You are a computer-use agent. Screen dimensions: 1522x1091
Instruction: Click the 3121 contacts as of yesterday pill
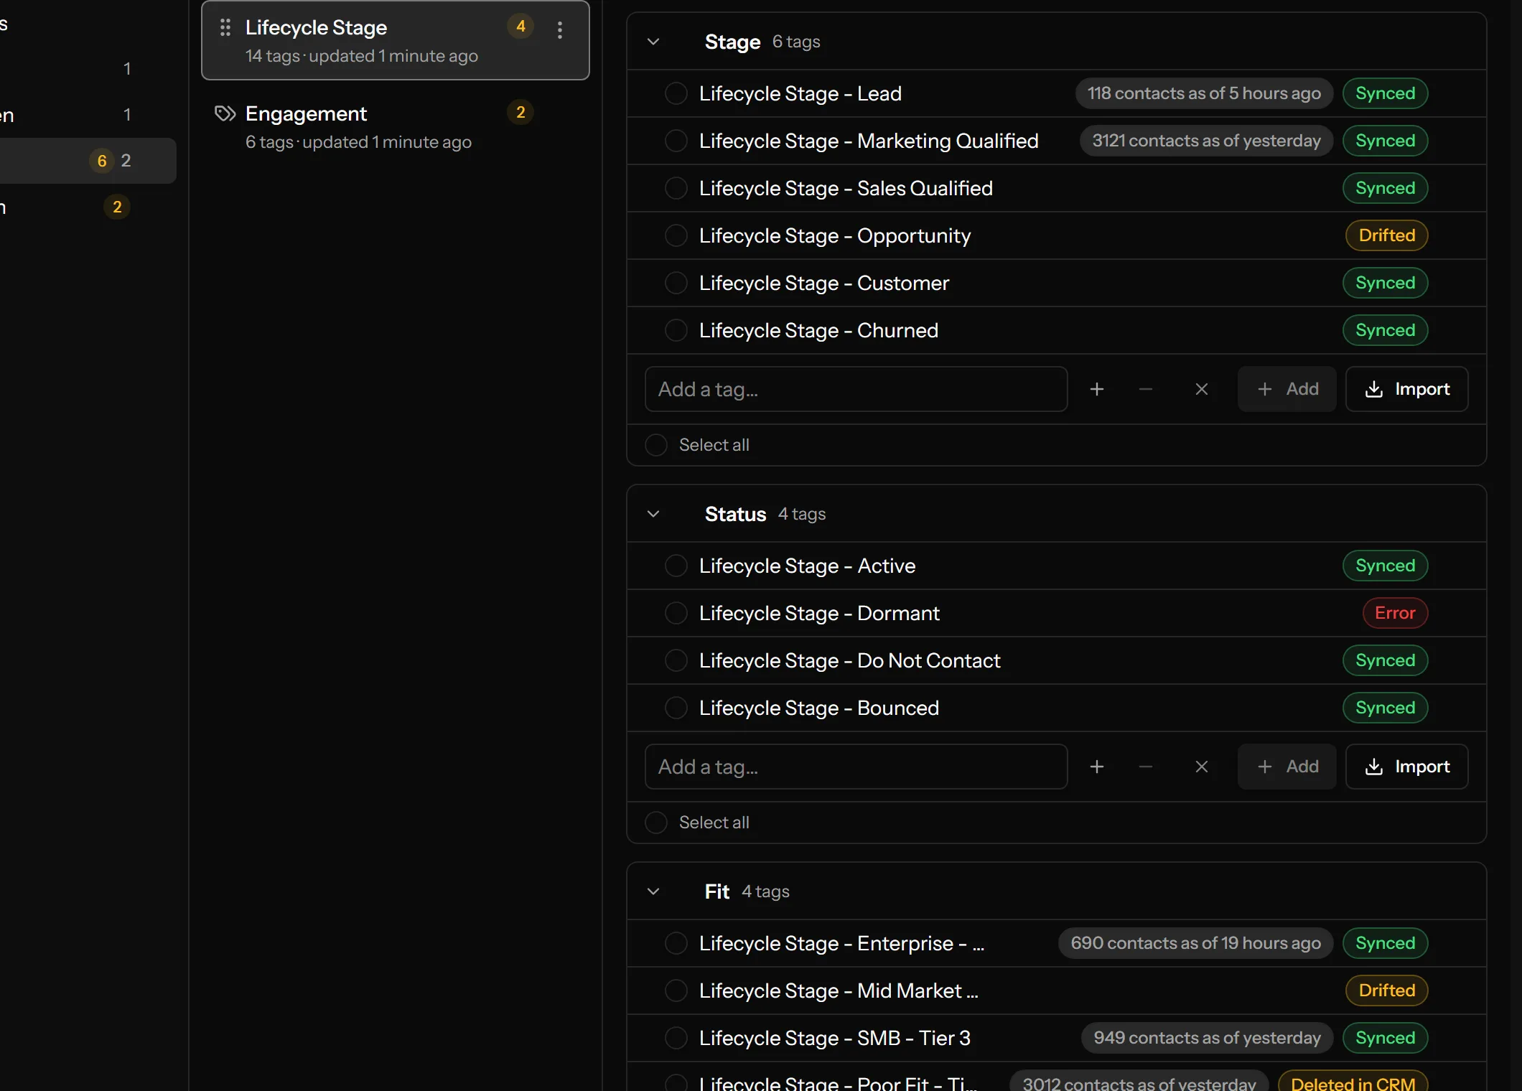coord(1206,141)
